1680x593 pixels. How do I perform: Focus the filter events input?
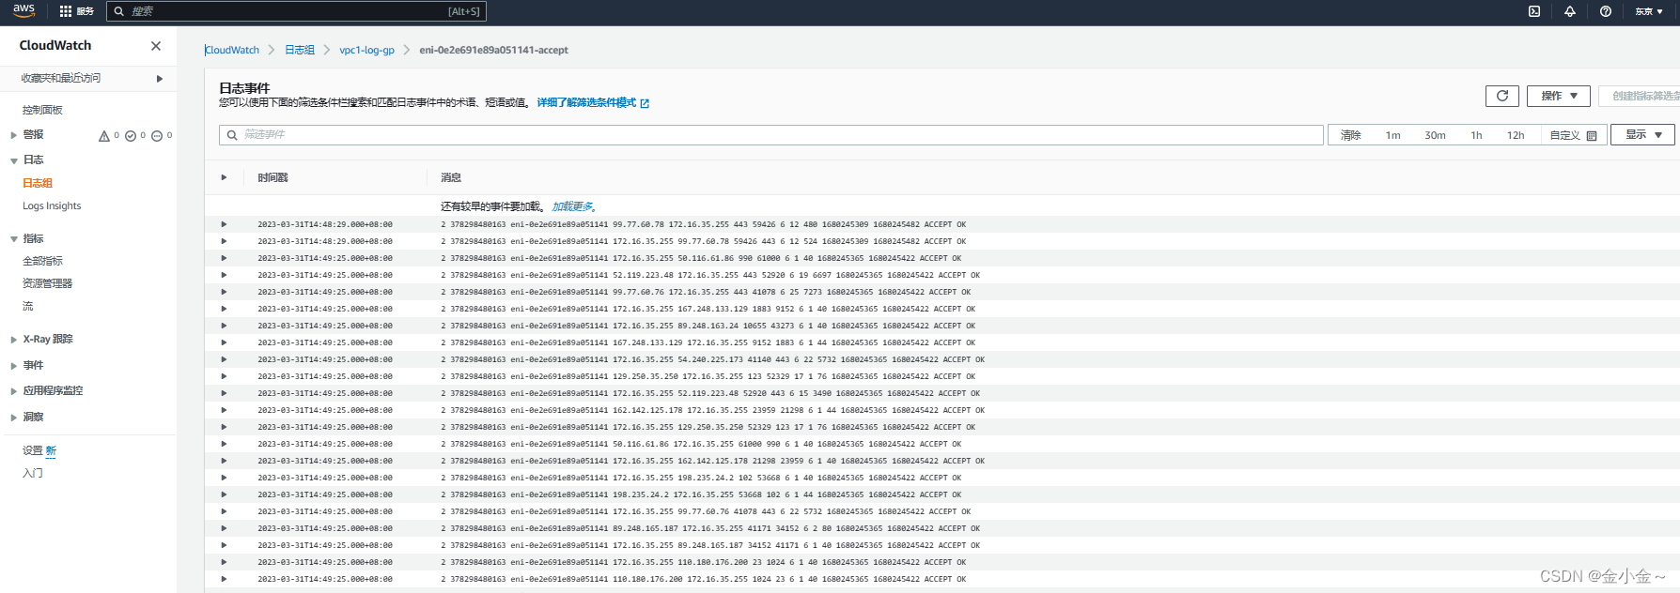click(771, 135)
